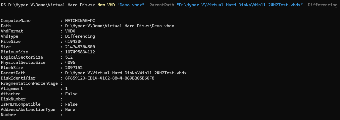This screenshot has height=120, width=340.
Task: Click the LogicalSectorSize value 512
Action: tap(69, 57)
